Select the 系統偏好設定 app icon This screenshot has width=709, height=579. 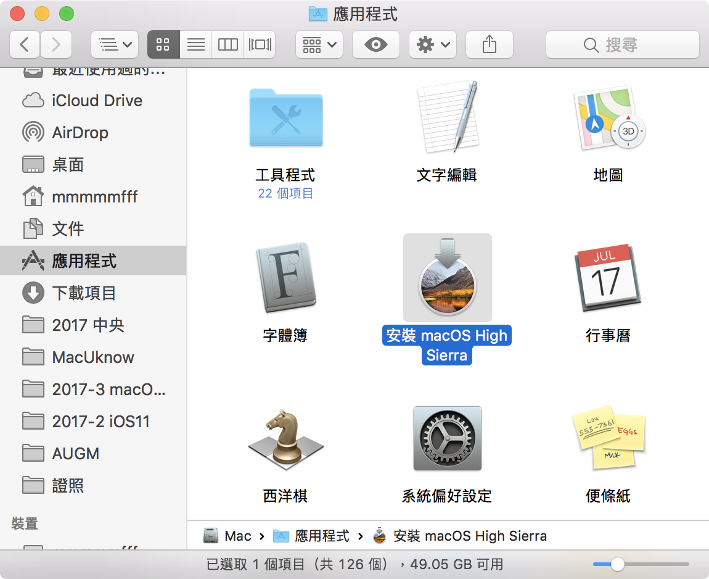coord(447,438)
